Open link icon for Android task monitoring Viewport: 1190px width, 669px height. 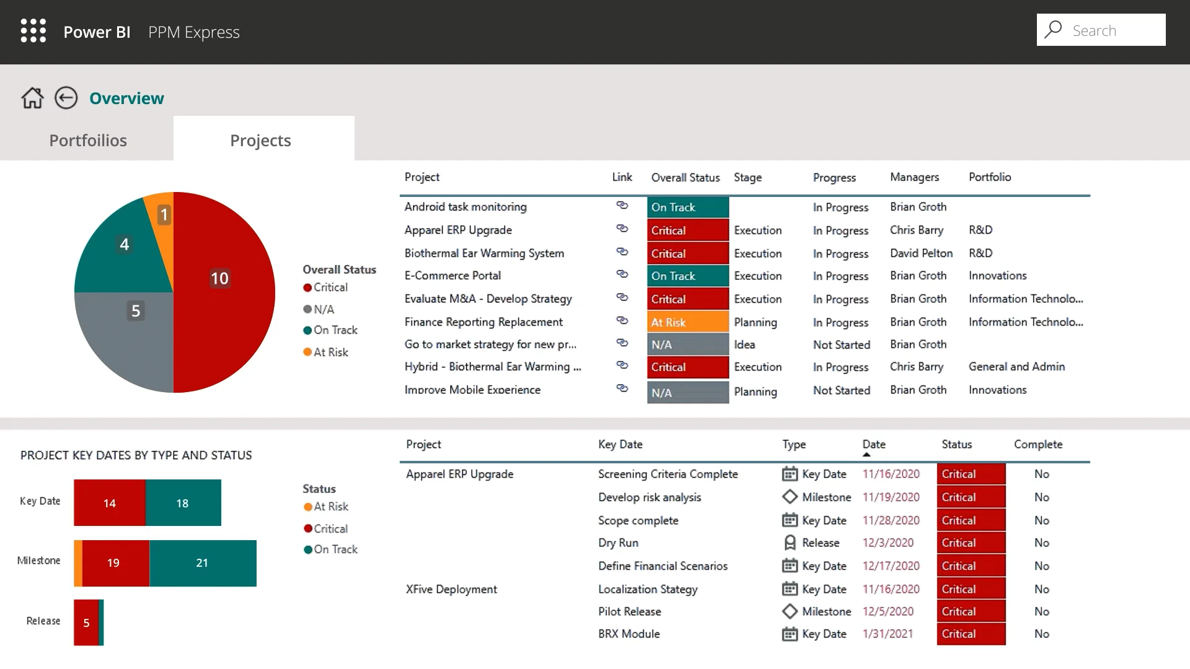[x=622, y=206]
